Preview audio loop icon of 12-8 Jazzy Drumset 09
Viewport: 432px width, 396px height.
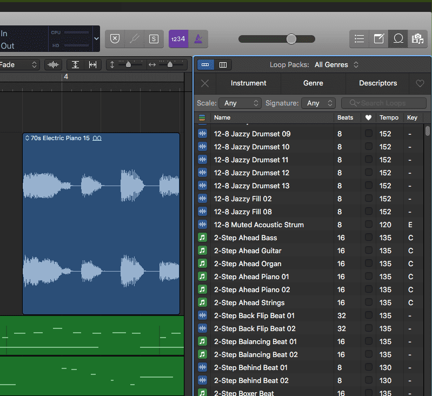[x=203, y=134]
